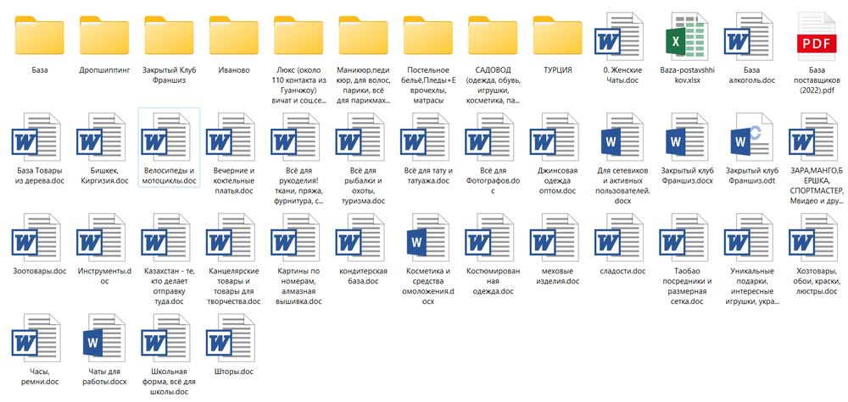Open the ТУРЦИЯ folder icon

click(558, 36)
